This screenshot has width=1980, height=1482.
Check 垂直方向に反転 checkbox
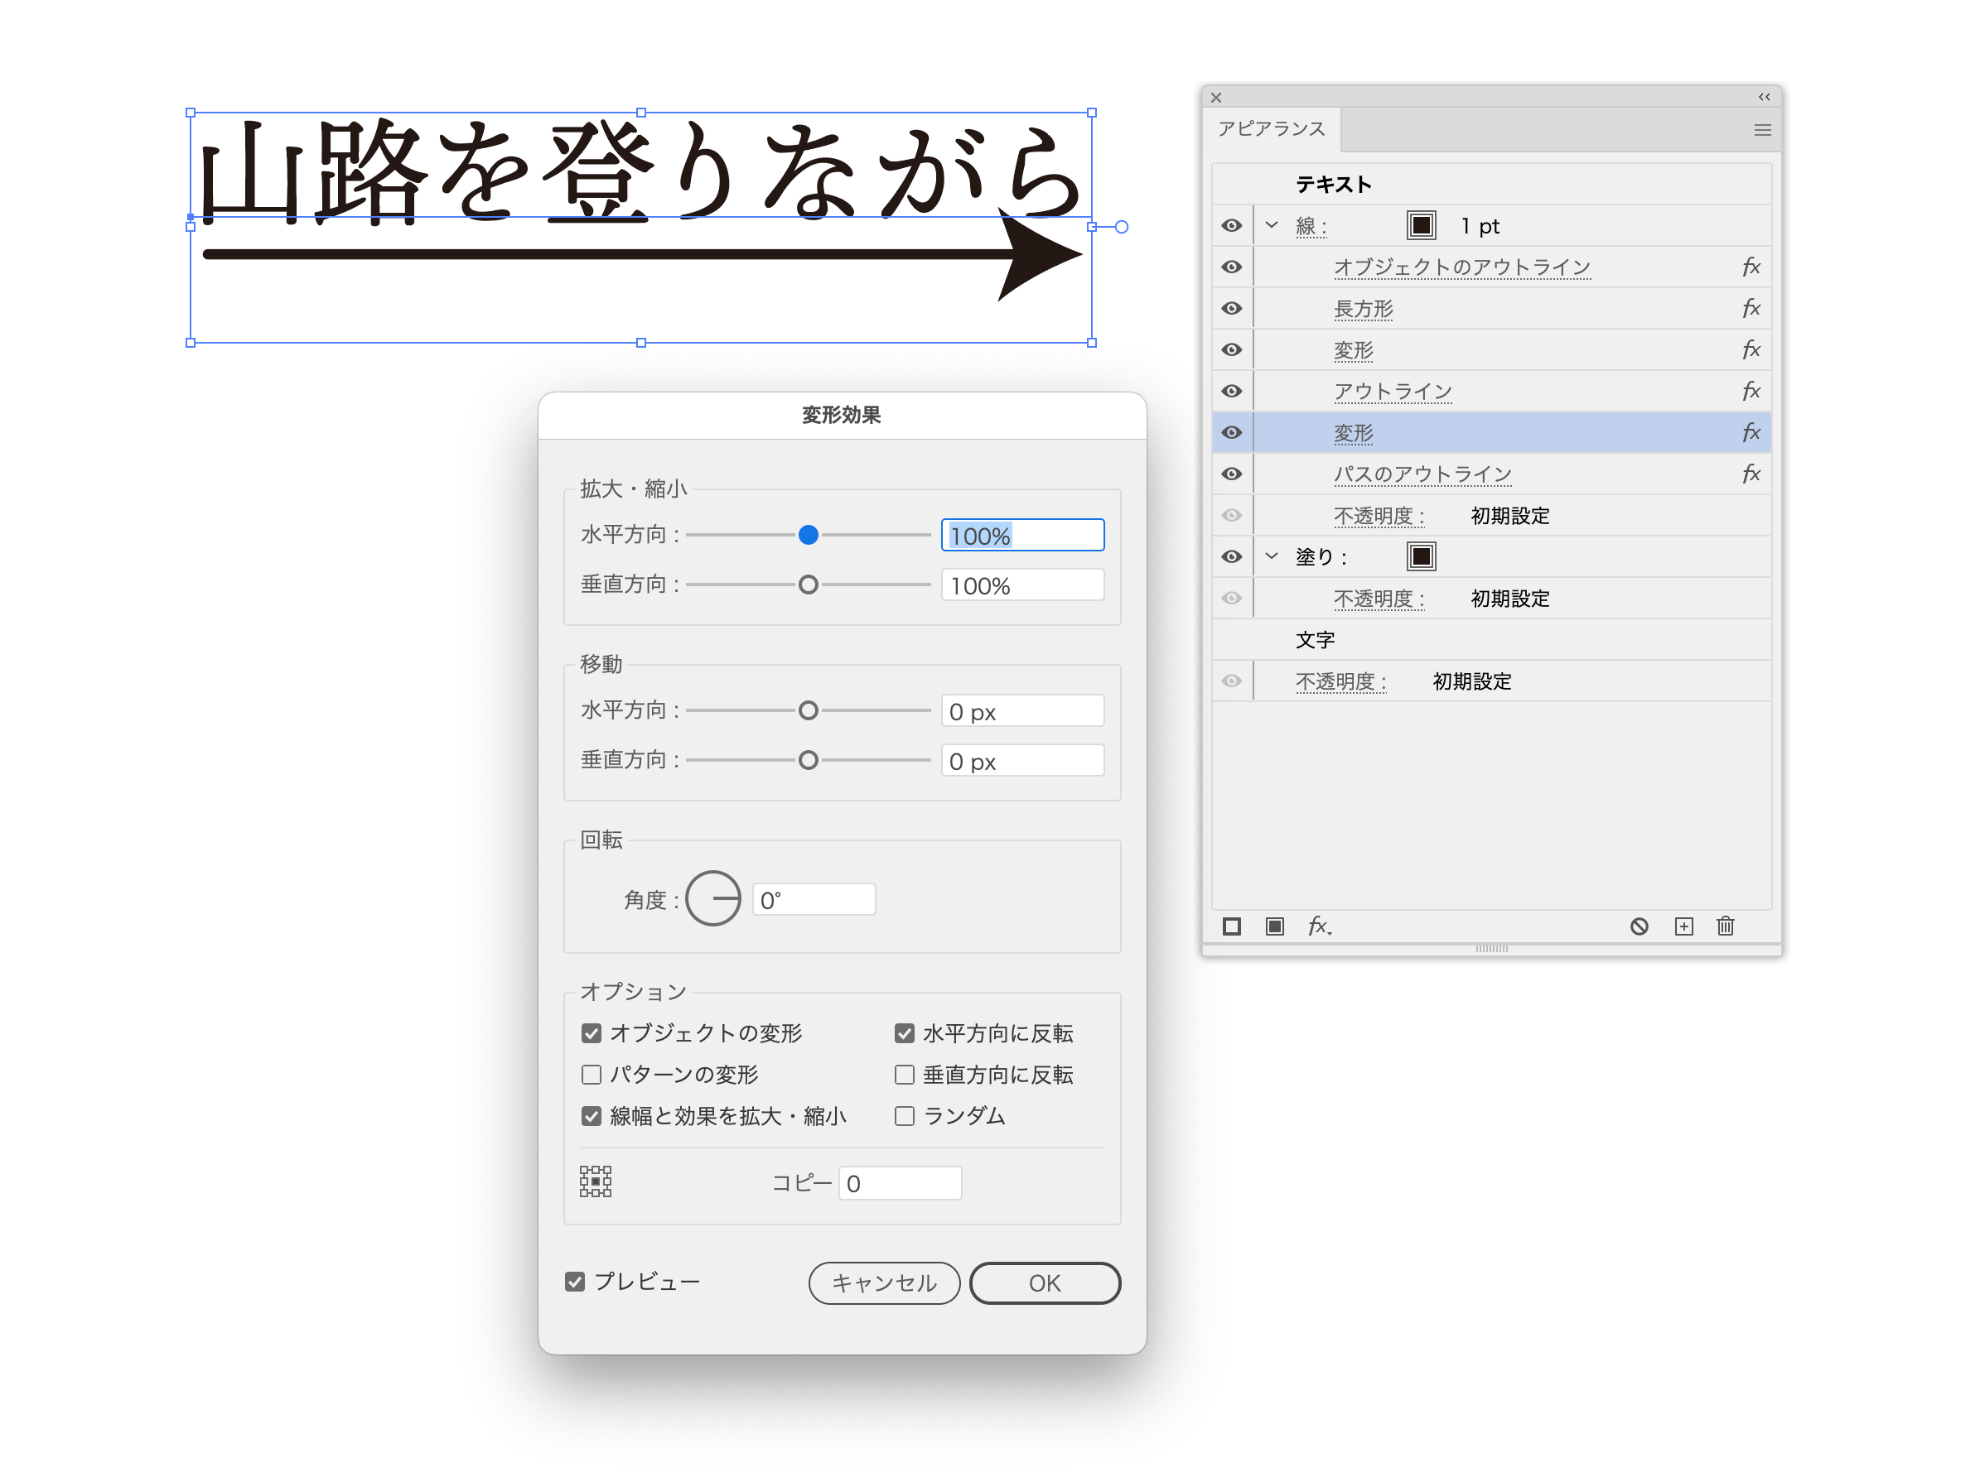point(904,1074)
